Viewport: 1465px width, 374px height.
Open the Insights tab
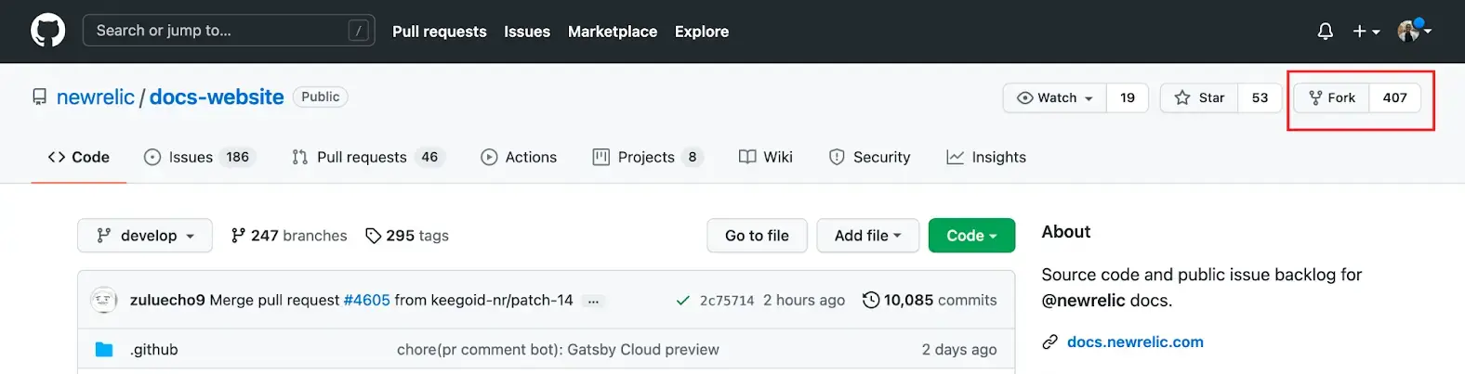(x=986, y=157)
